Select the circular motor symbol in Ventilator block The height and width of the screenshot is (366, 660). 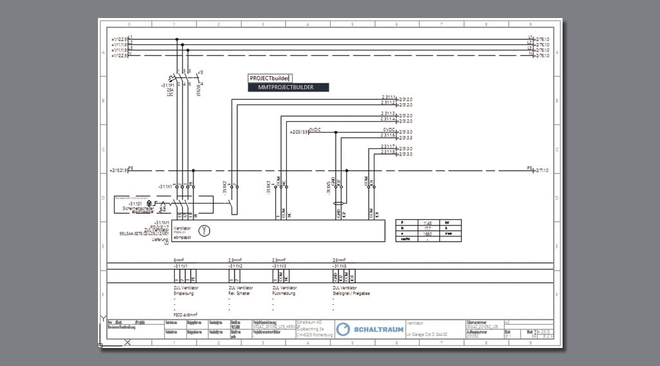coord(205,229)
